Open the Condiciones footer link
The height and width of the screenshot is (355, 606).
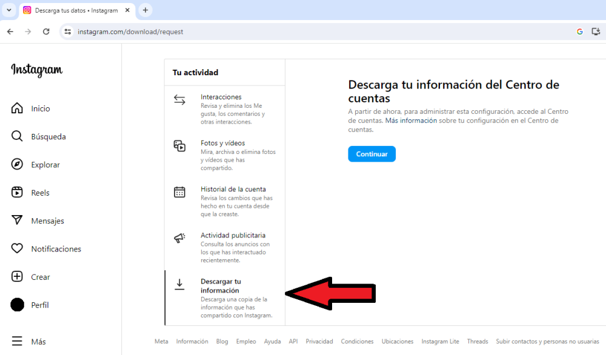357,342
